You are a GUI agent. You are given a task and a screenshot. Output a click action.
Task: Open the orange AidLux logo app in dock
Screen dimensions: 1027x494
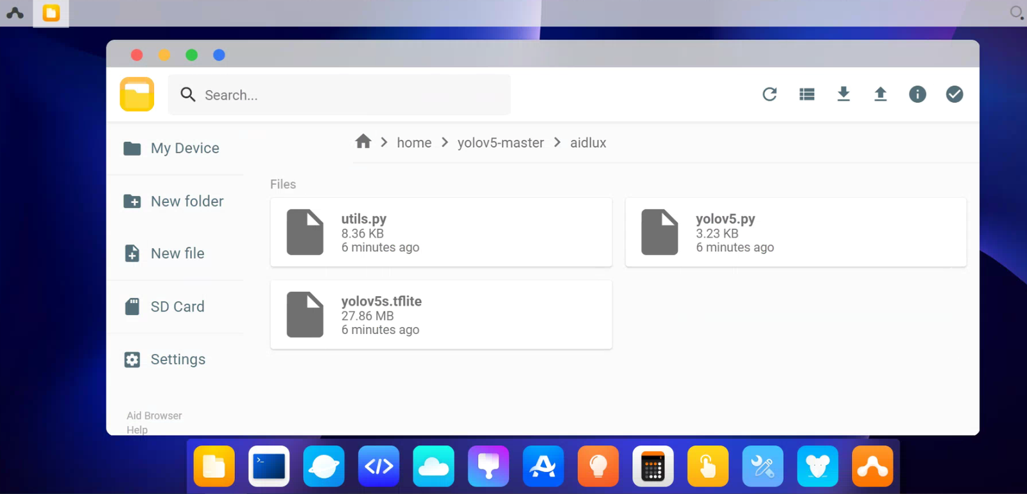pyautogui.click(x=872, y=466)
